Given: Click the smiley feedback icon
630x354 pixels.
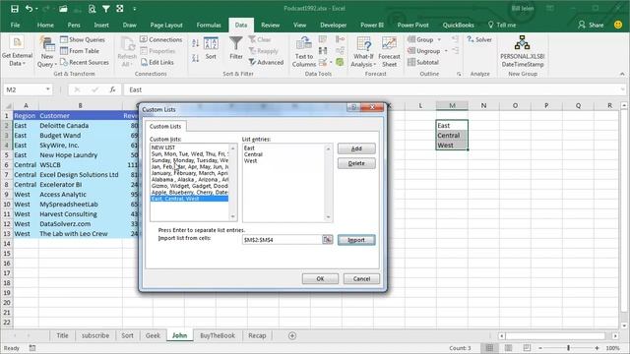Looking at the screenshot, I should (x=618, y=25).
